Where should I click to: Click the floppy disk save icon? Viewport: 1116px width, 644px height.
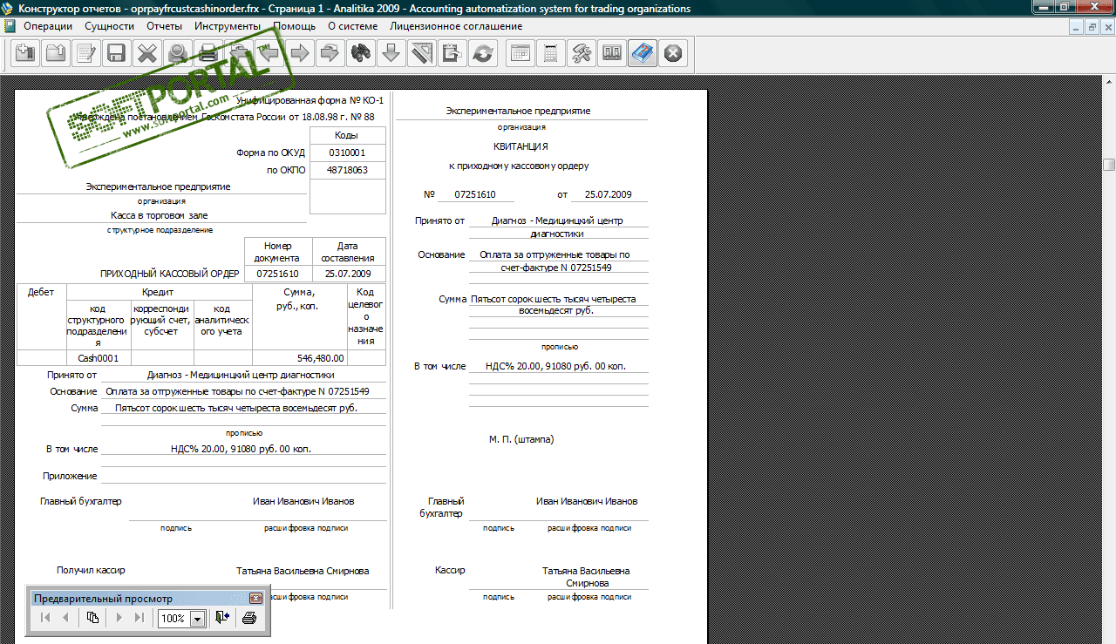coord(116,53)
